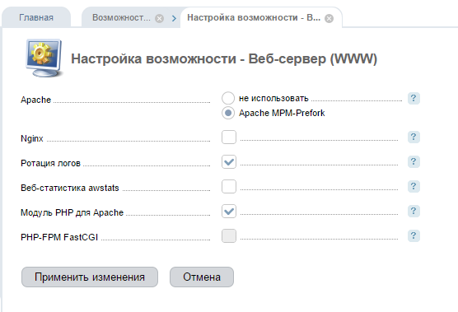Enable the Nginx checkbox

pos(229,137)
